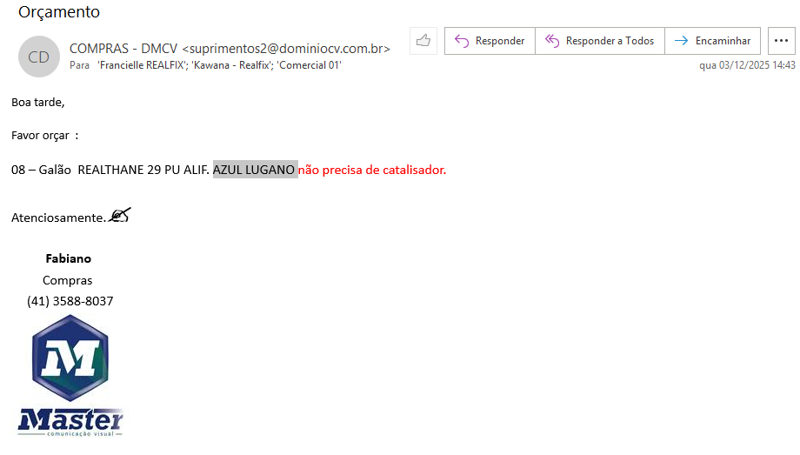Click the Orçamento email subject
The width and height of the screenshot is (800, 455).
[59, 12]
